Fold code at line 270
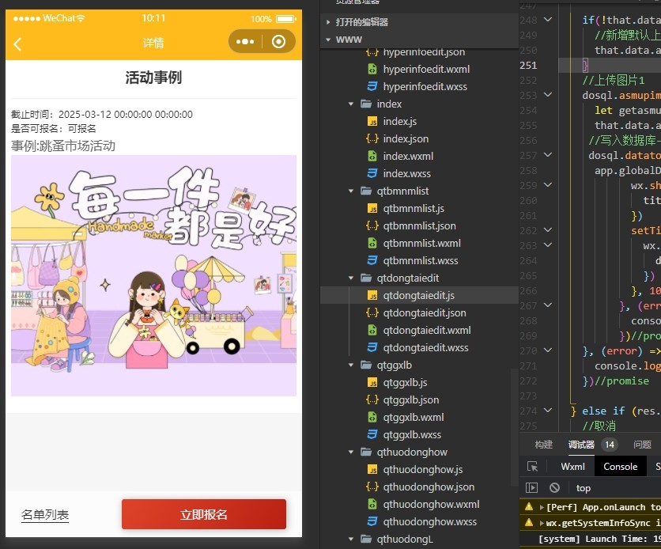 coord(548,350)
